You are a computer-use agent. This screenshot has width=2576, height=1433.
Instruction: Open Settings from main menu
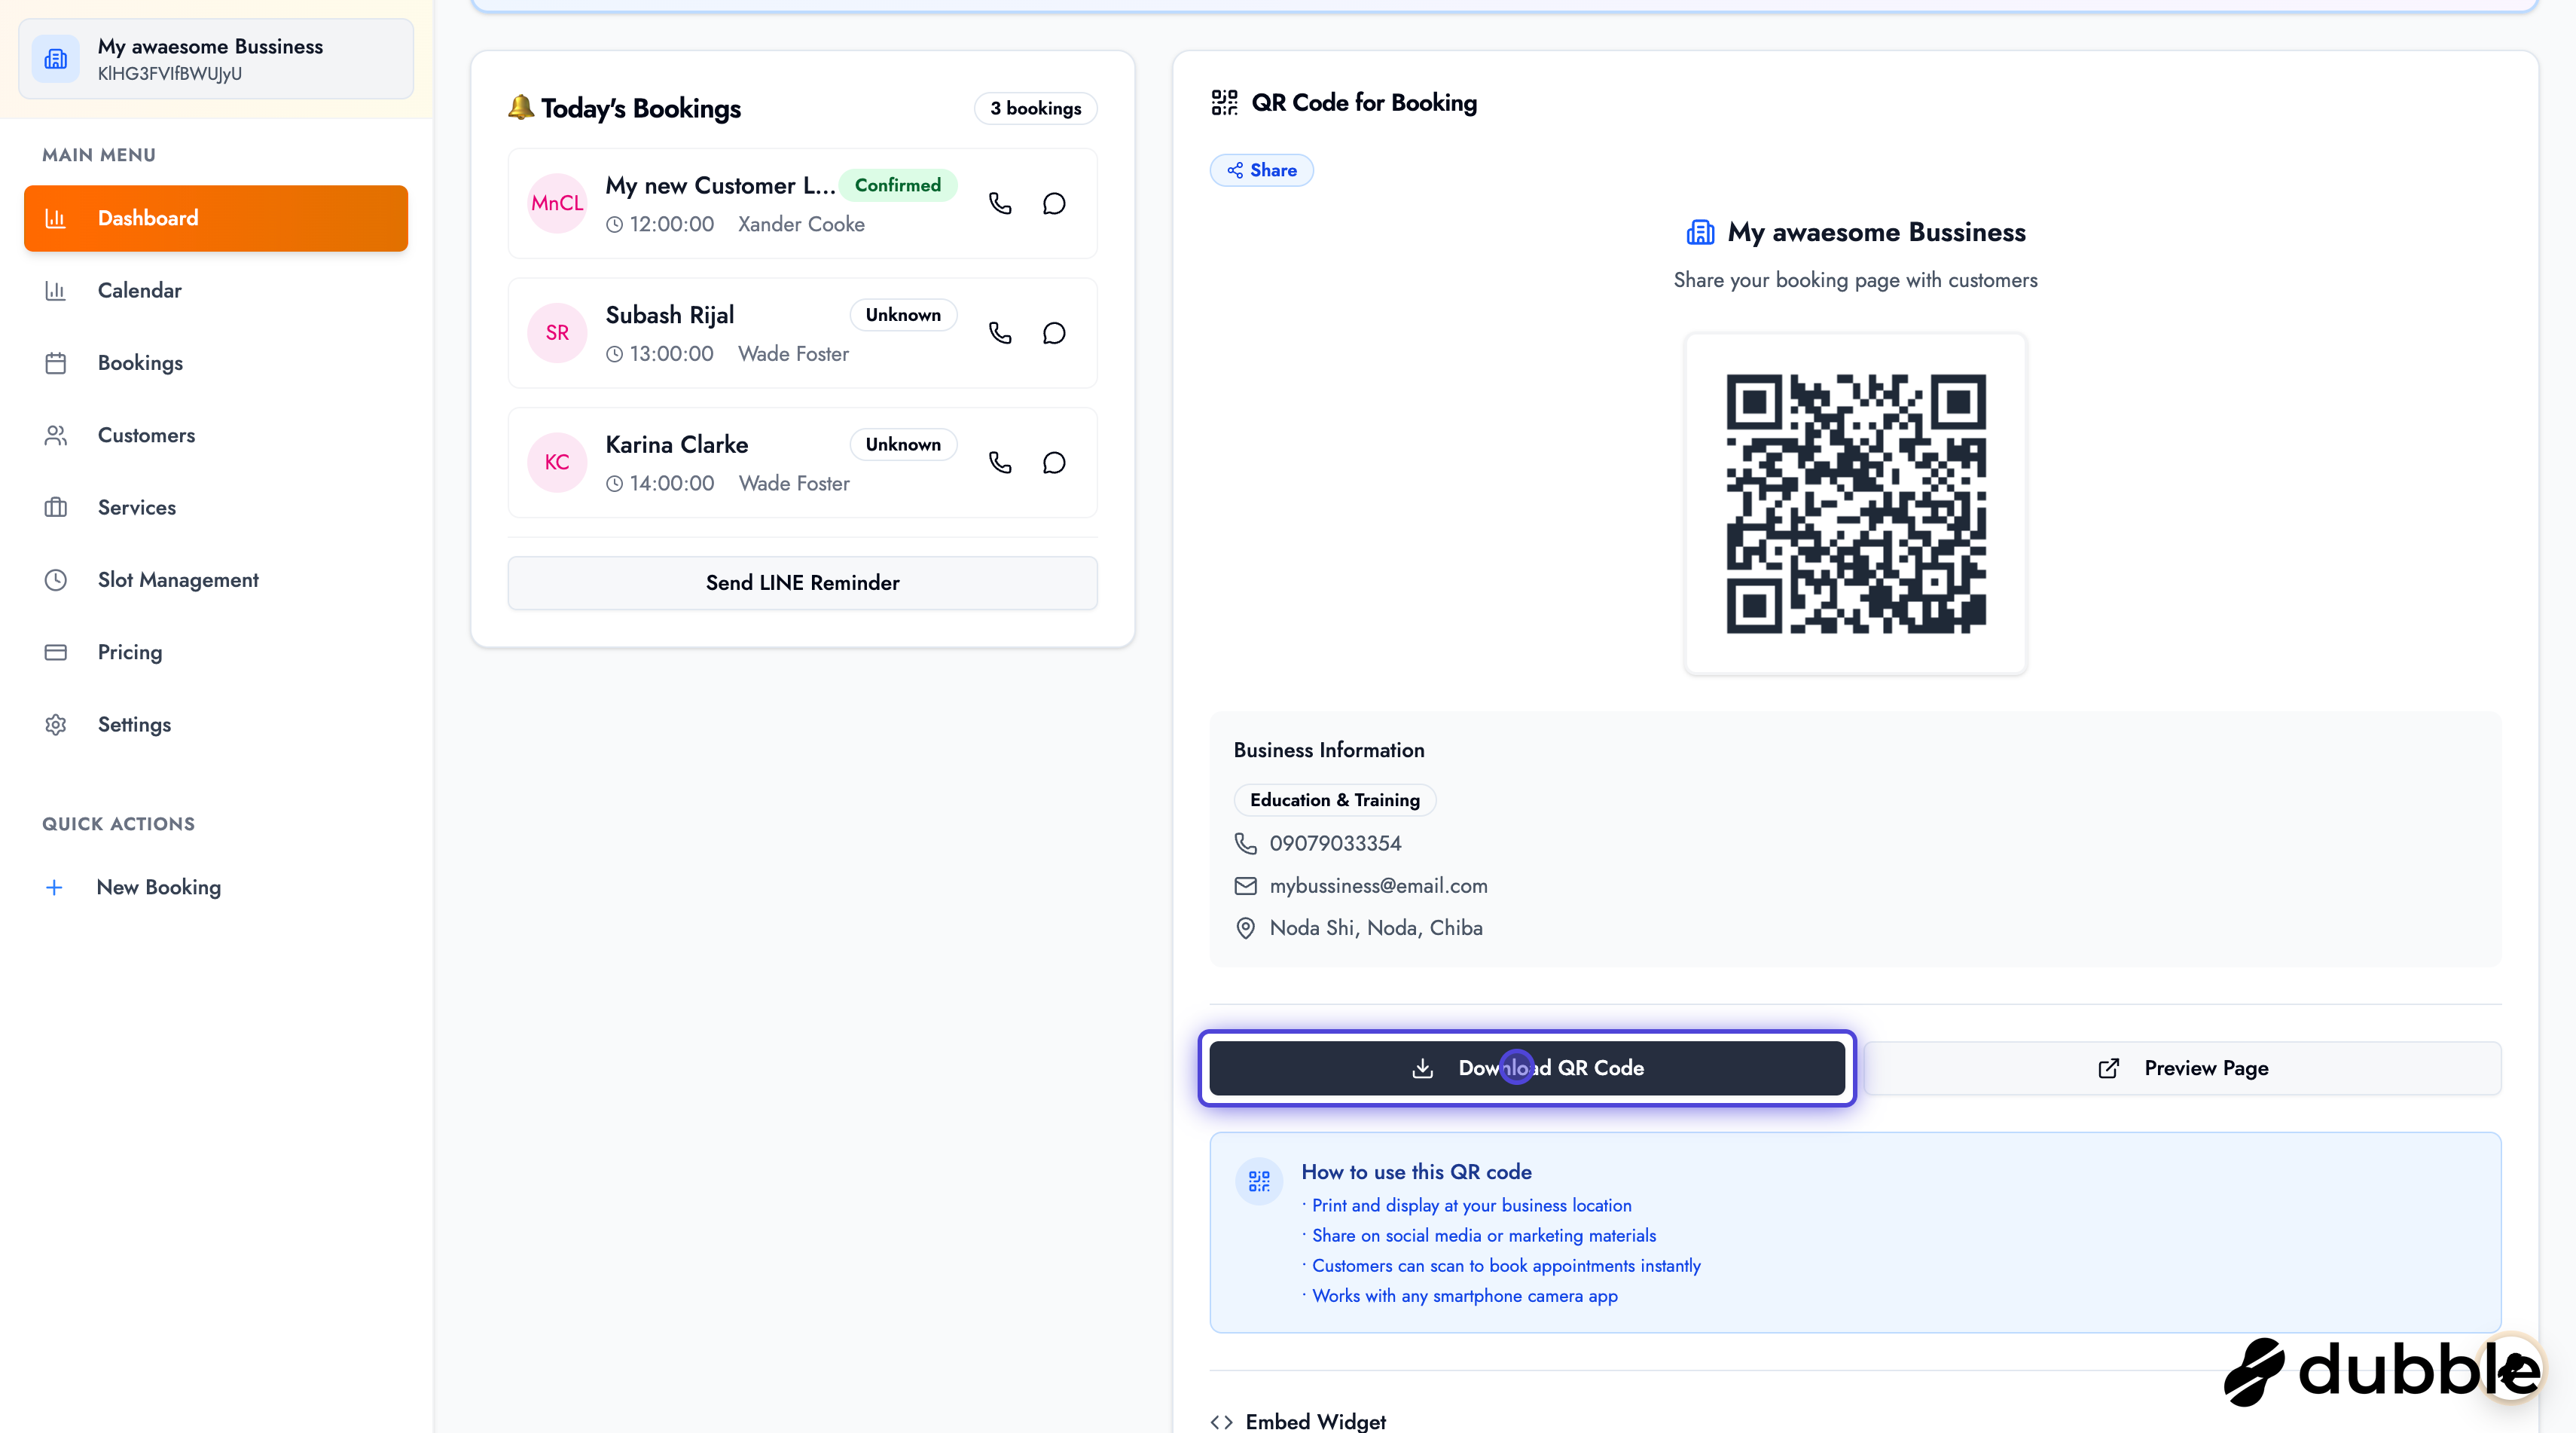pos(134,725)
